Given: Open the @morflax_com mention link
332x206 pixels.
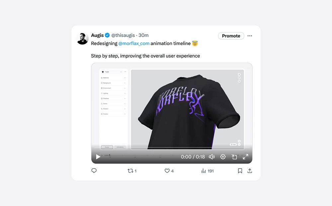Looking at the screenshot, I should point(134,43).
